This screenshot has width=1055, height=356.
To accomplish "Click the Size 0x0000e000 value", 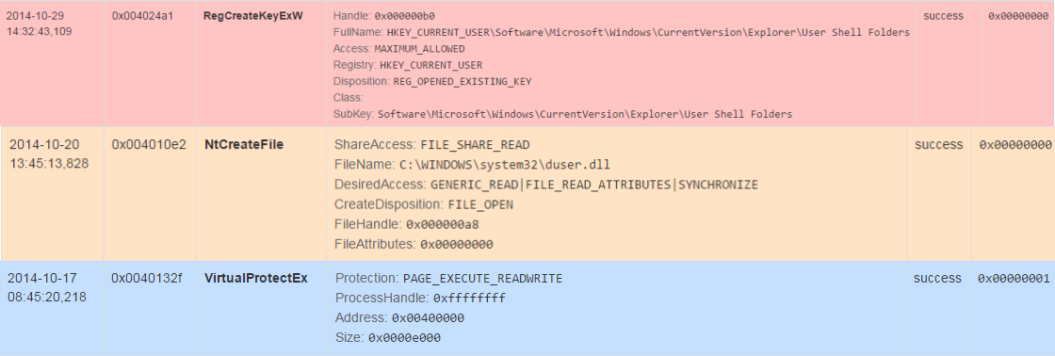I will click(404, 338).
